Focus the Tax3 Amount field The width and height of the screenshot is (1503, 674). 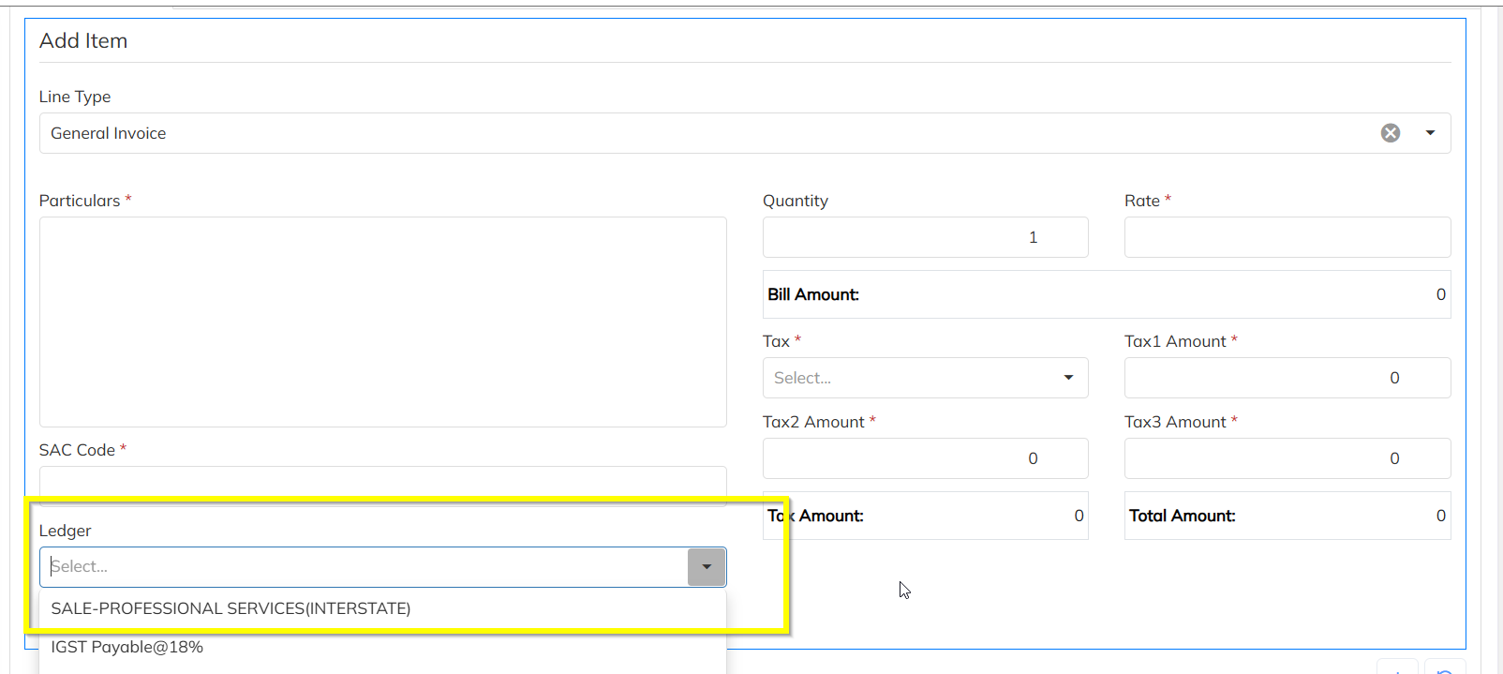tap(1287, 458)
